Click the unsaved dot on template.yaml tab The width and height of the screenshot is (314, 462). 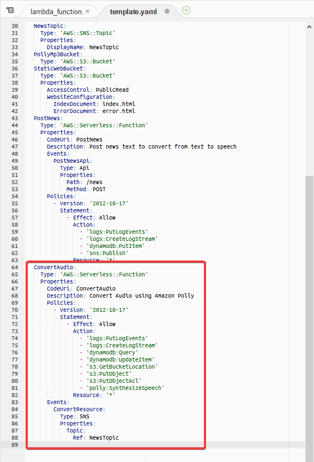point(167,11)
